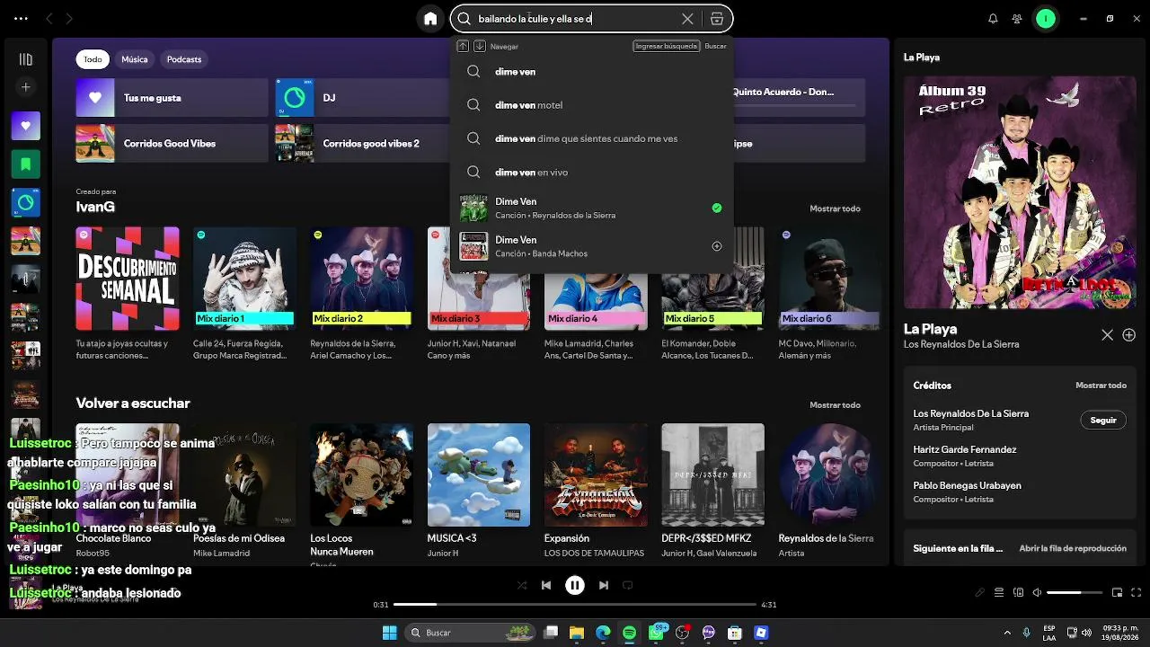The image size is (1150, 647).
Task: Toggle the queue icon in the player bar
Action: coord(999,593)
